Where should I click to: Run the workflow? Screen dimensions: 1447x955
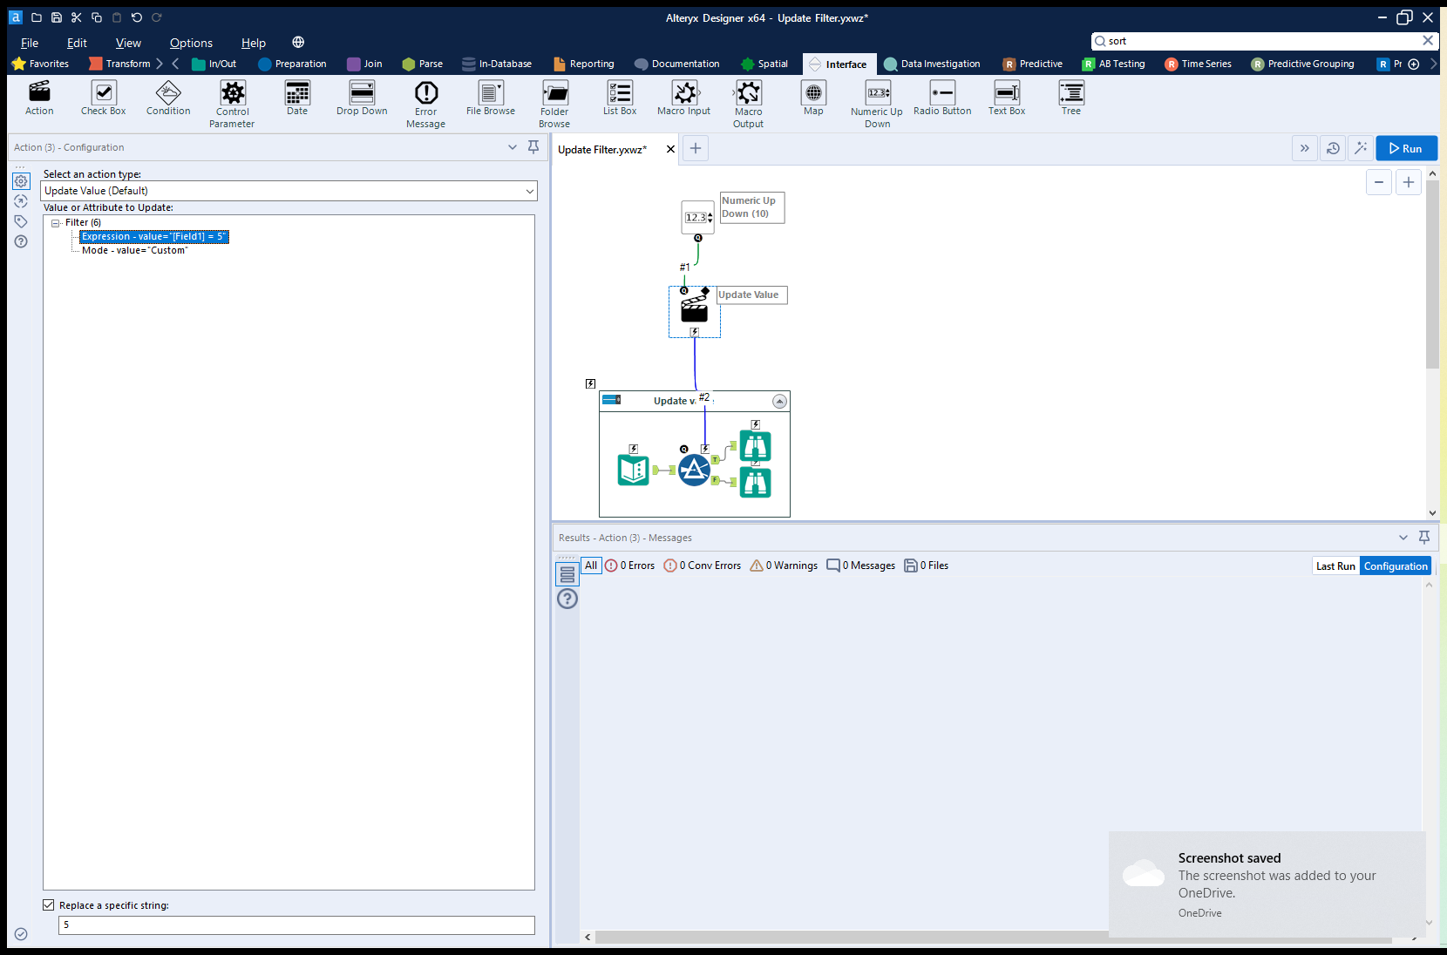point(1405,148)
